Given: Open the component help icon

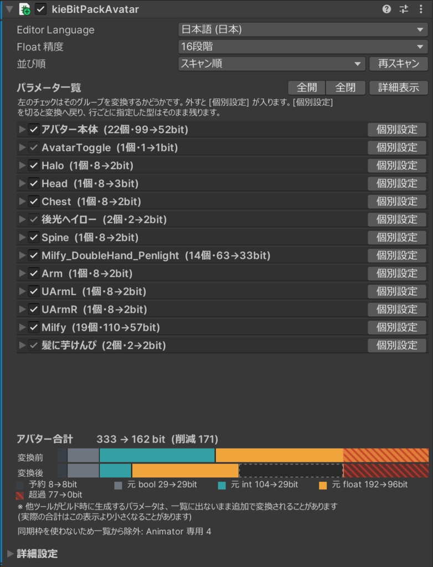Looking at the screenshot, I should [x=386, y=9].
